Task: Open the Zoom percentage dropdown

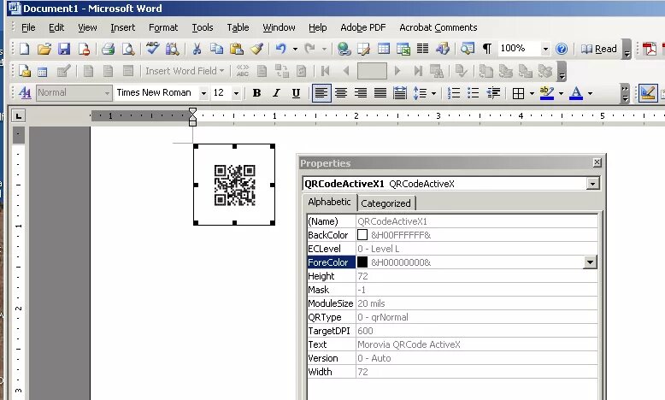Action: [545, 50]
